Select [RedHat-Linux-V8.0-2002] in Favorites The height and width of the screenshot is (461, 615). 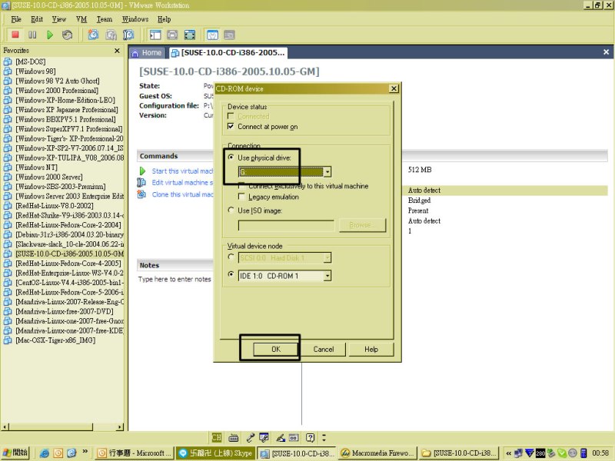point(55,206)
